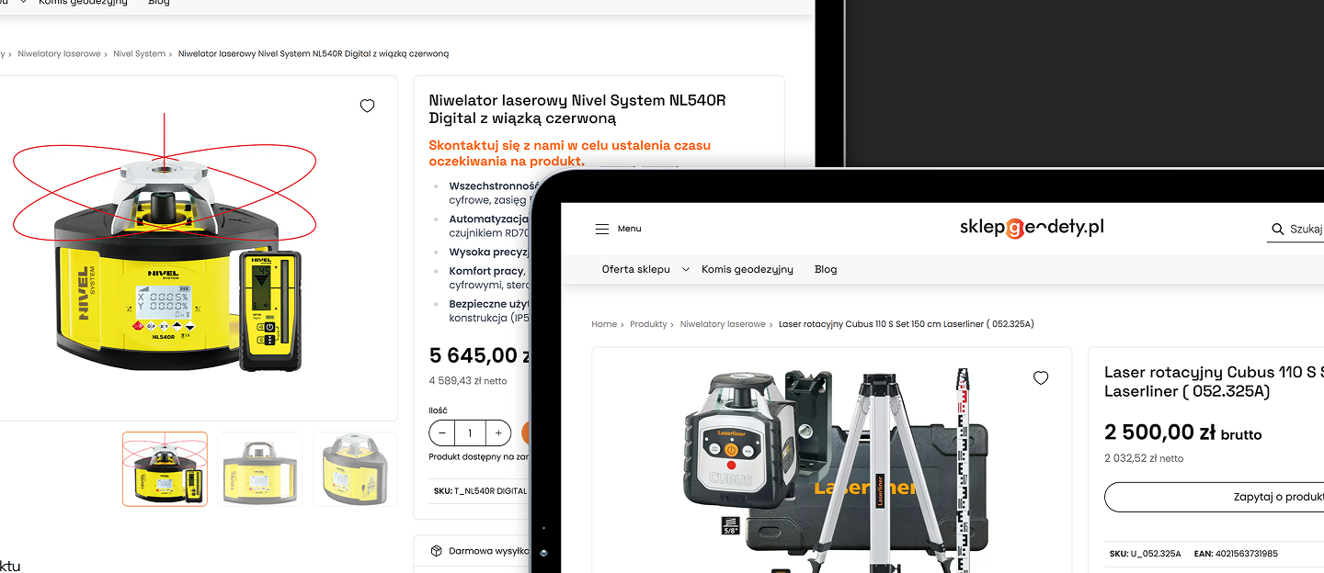Open Komis geodezyjny on the tablet nav
Image resolution: width=1324 pixels, height=573 pixels.
(747, 269)
